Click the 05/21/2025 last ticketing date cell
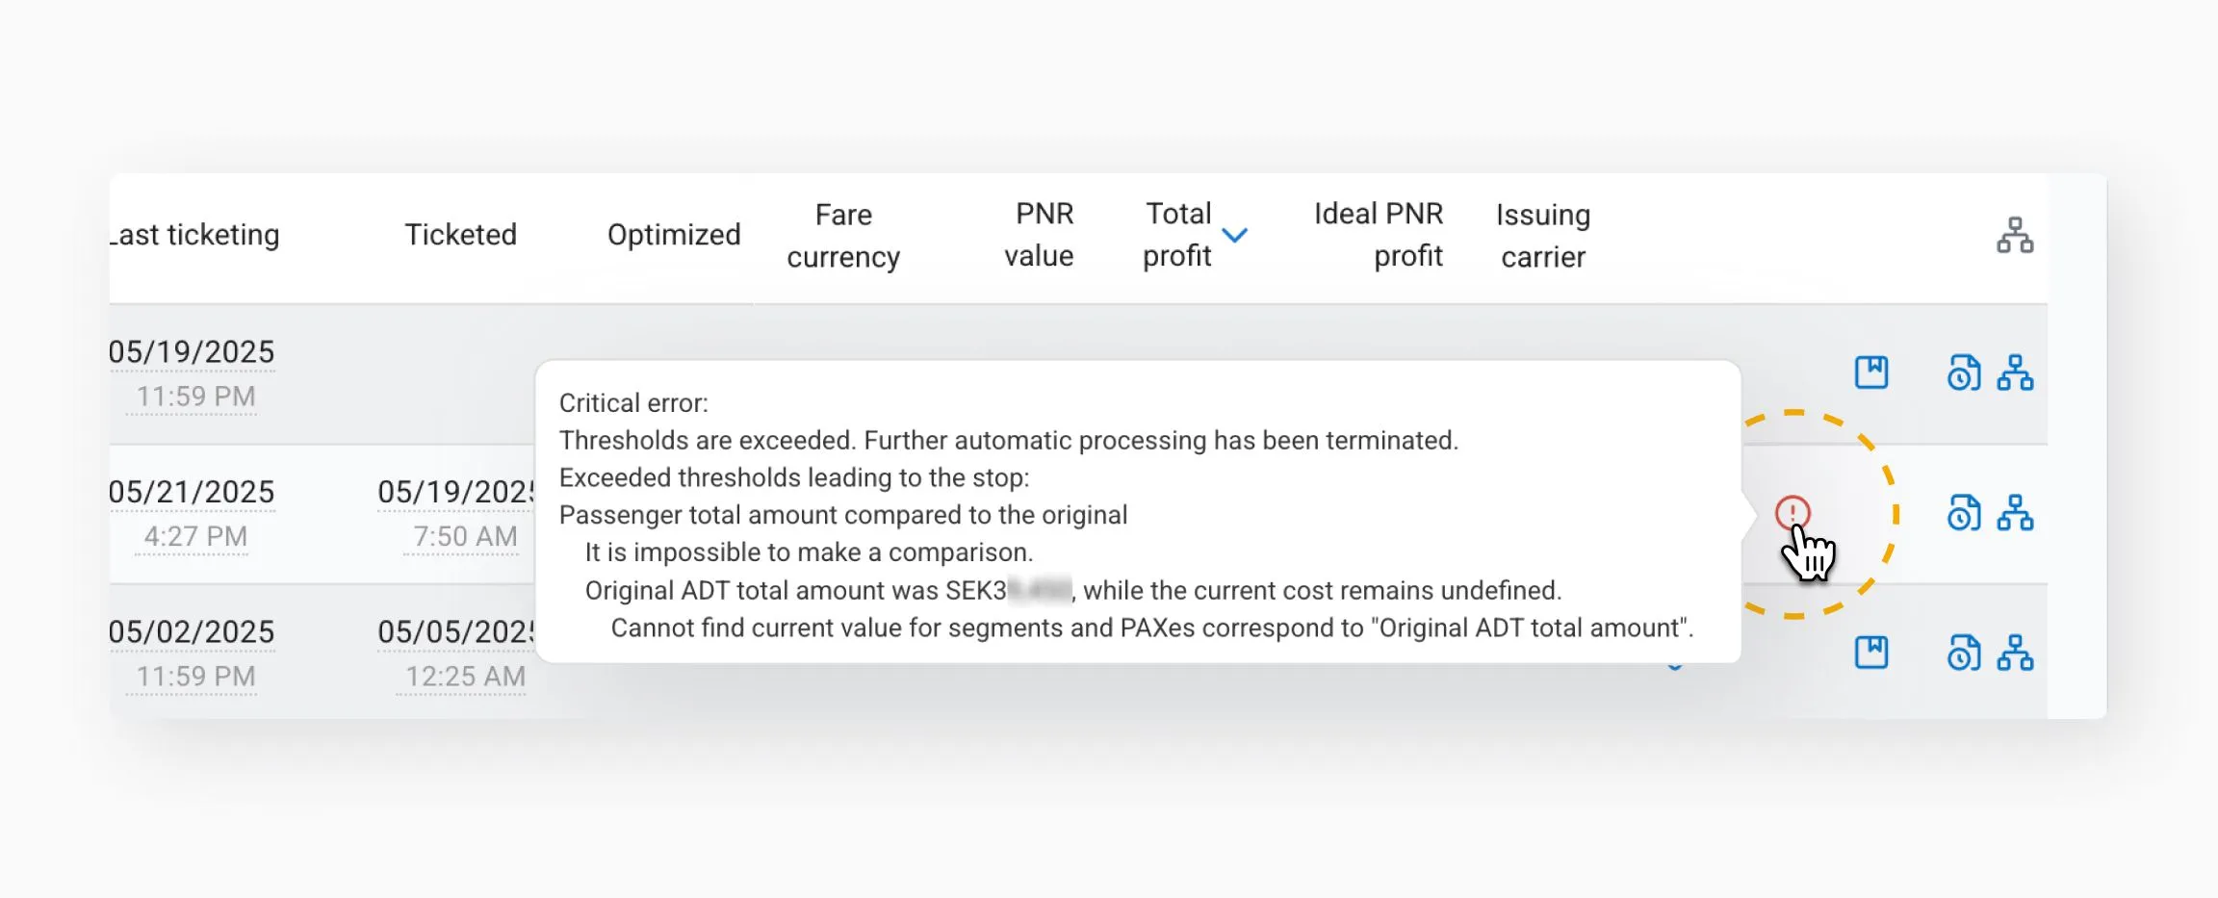Screen dimensions: 2218x898 [192, 492]
